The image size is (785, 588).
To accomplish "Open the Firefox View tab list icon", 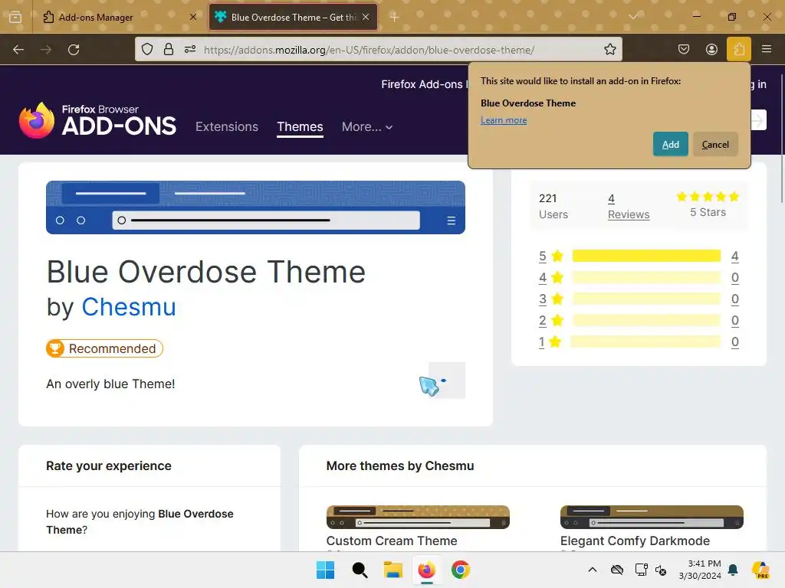I will [x=15, y=17].
